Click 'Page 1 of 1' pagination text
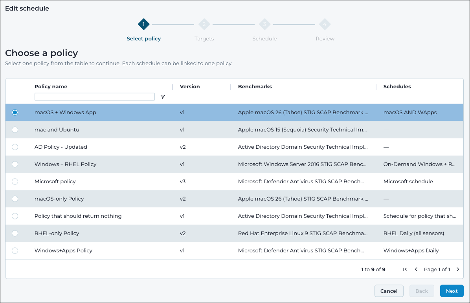 437,270
